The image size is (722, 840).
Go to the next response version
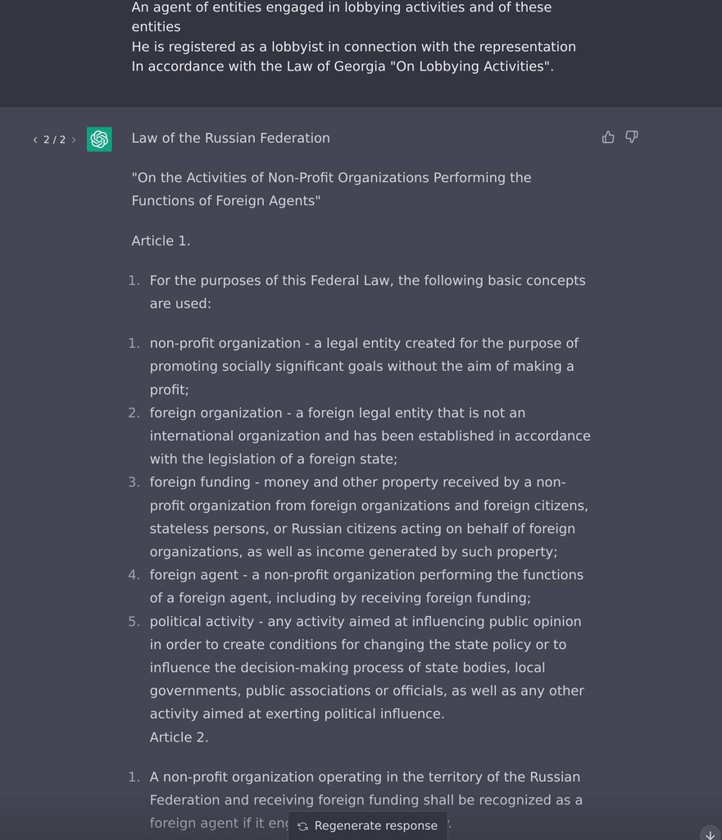[x=74, y=140]
